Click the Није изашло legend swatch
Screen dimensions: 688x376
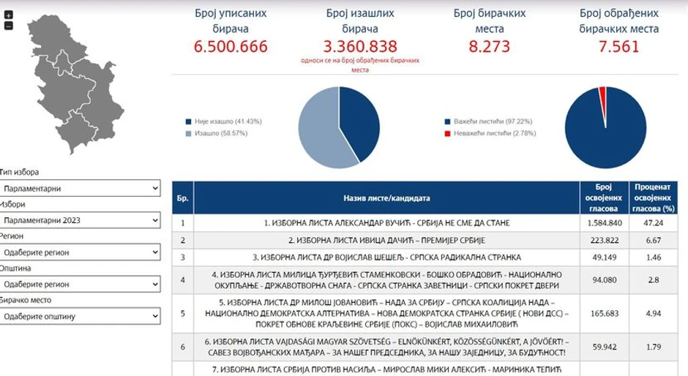[x=189, y=121]
